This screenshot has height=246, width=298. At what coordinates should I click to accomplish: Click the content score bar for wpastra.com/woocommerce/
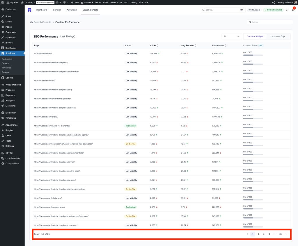point(253,209)
